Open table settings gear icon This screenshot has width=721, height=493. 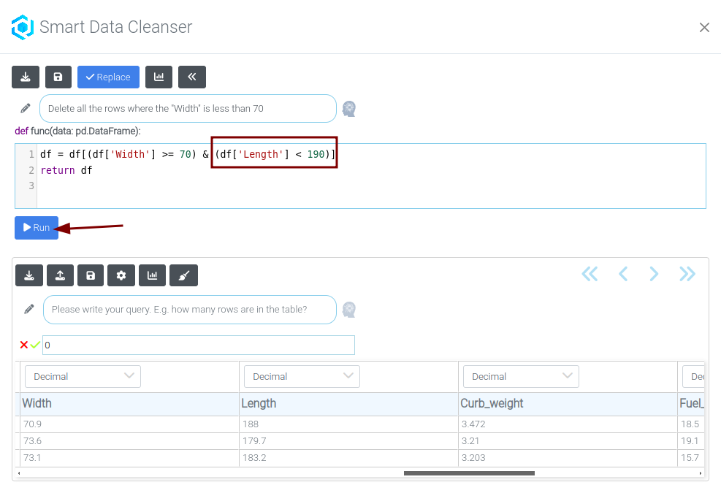(x=121, y=275)
